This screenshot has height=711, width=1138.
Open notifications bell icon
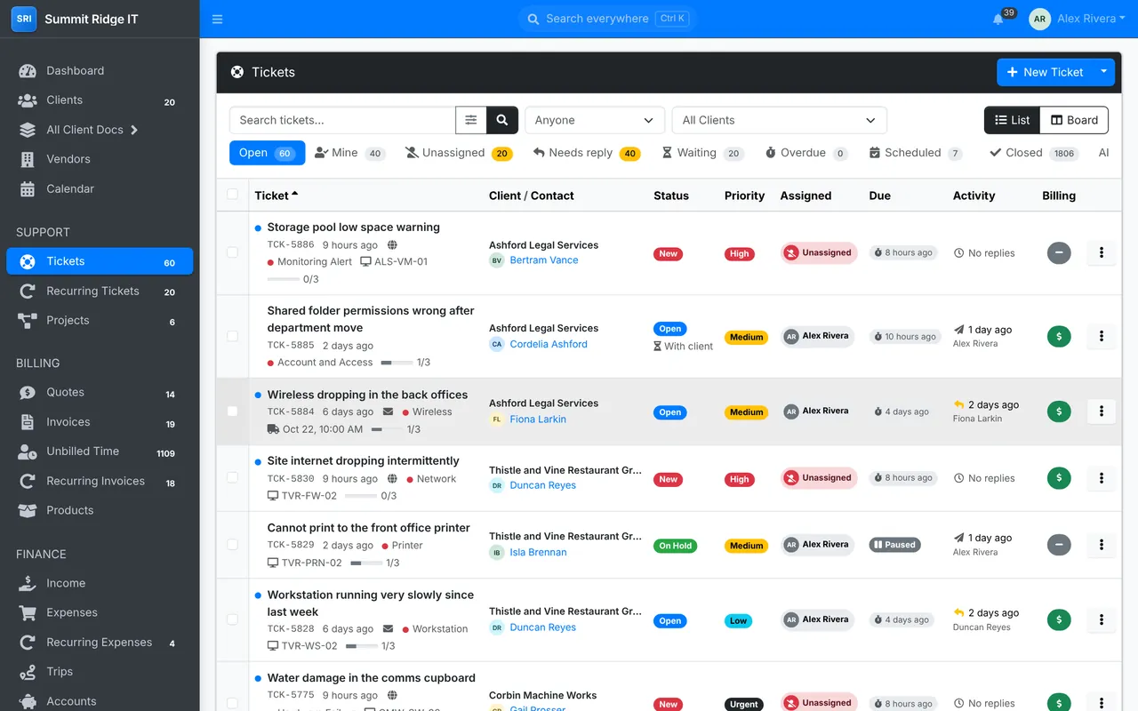[x=998, y=19]
